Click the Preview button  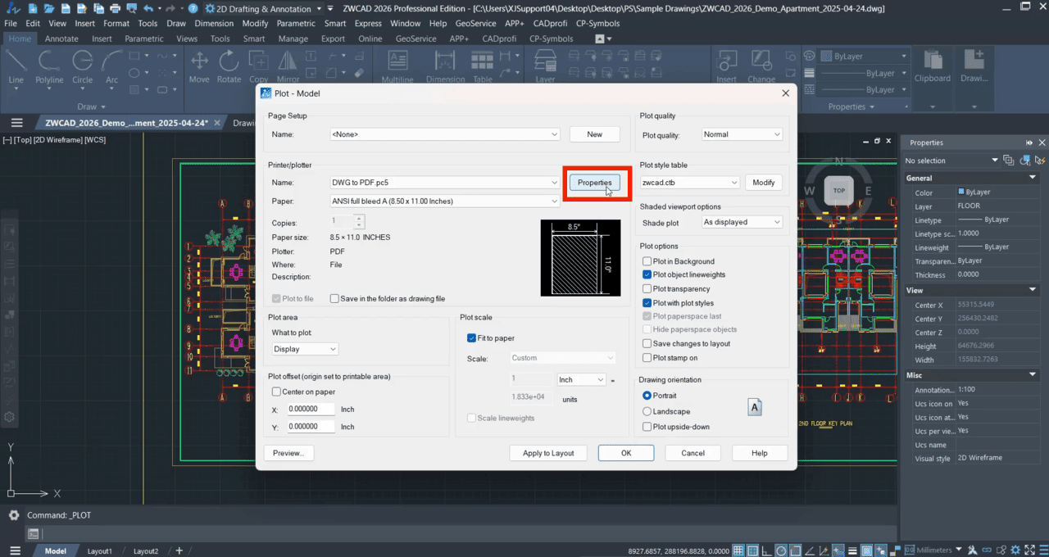288,453
